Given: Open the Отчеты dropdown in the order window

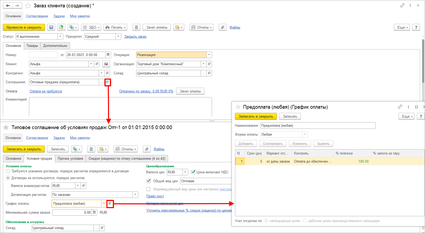Looking at the screenshot, I should pyautogui.click(x=201, y=27).
